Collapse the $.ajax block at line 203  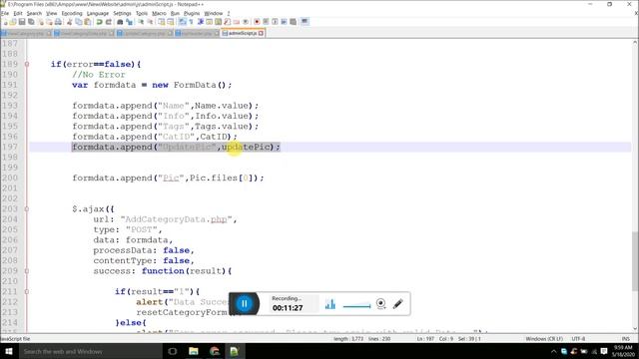pos(27,209)
